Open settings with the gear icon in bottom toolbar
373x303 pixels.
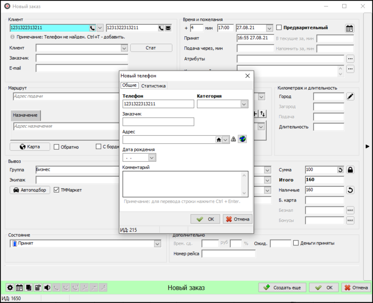point(10,288)
